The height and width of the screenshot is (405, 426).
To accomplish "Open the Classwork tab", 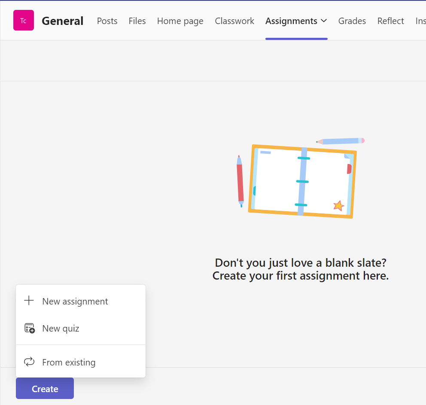I will pos(234,21).
